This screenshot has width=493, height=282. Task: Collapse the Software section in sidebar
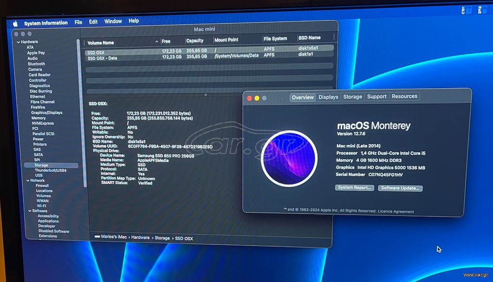tap(29, 211)
